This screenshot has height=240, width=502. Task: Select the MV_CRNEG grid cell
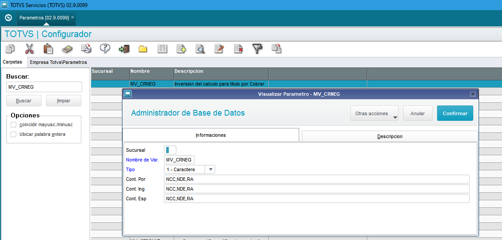coord(152,84)
